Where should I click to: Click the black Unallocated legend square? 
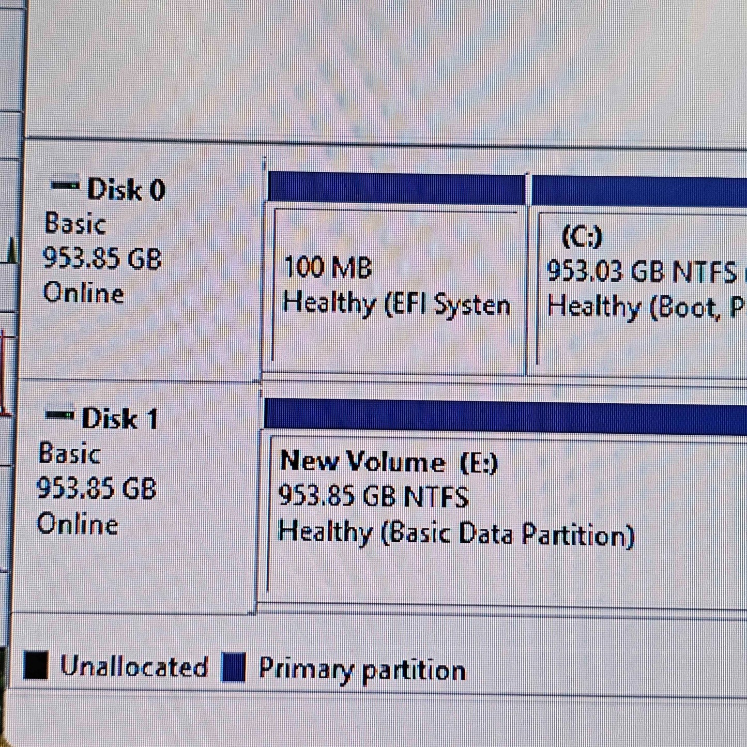(x=36, y=665)
